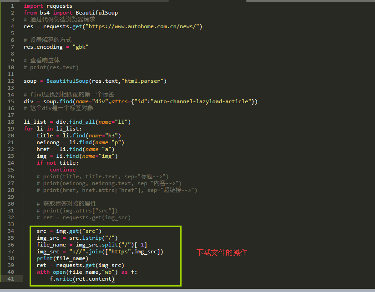Viewport: 375px width, 292px height.
Task: Click the 'for li in li_list:' line
Action: click(53, 129)
